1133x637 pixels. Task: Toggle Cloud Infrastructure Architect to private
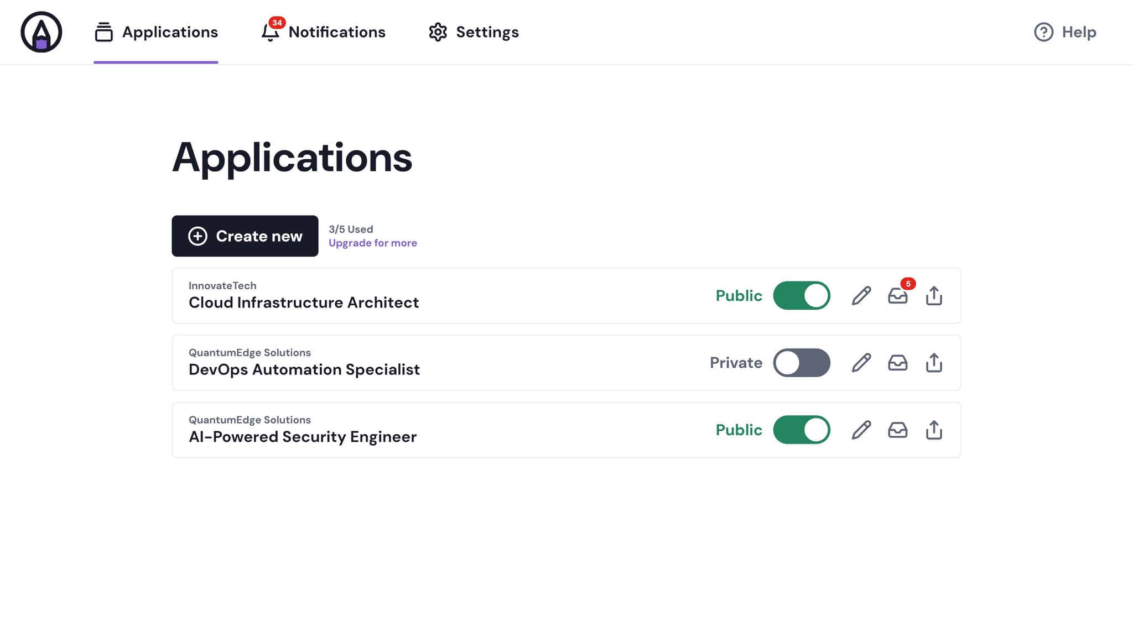pos(802,296)
